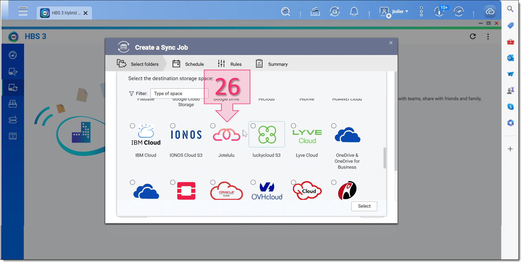Close the Create a Sync Job dialog
Viewport: 523px width, 264px height.
[391, 43]
